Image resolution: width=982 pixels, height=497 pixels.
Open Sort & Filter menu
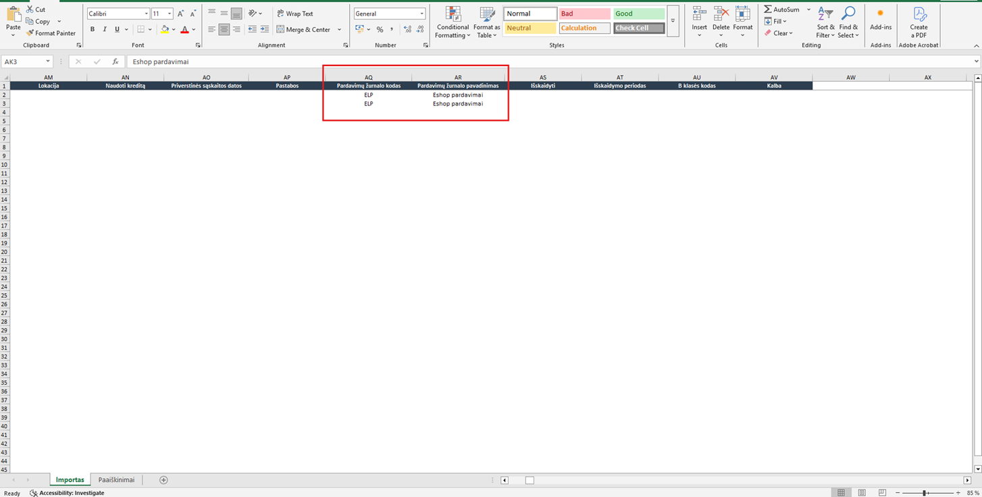(825, 22)
